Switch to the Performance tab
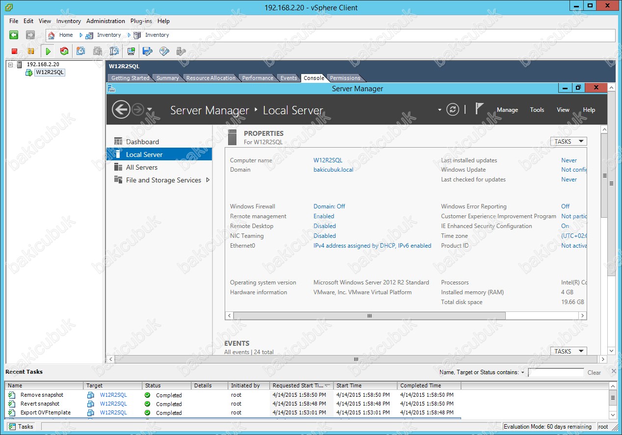This screenshot has height=435, width=622. click(258, 78)
